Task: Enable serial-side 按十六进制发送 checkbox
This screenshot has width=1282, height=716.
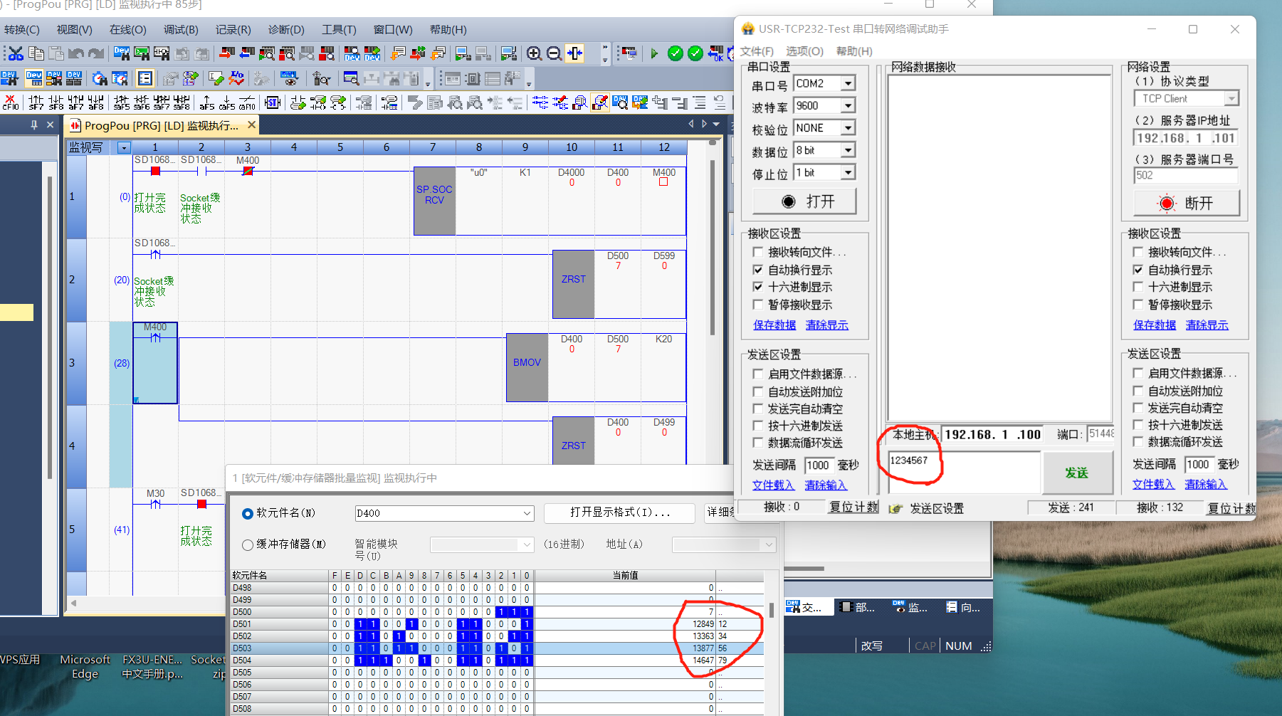Action: coord(758,426)
